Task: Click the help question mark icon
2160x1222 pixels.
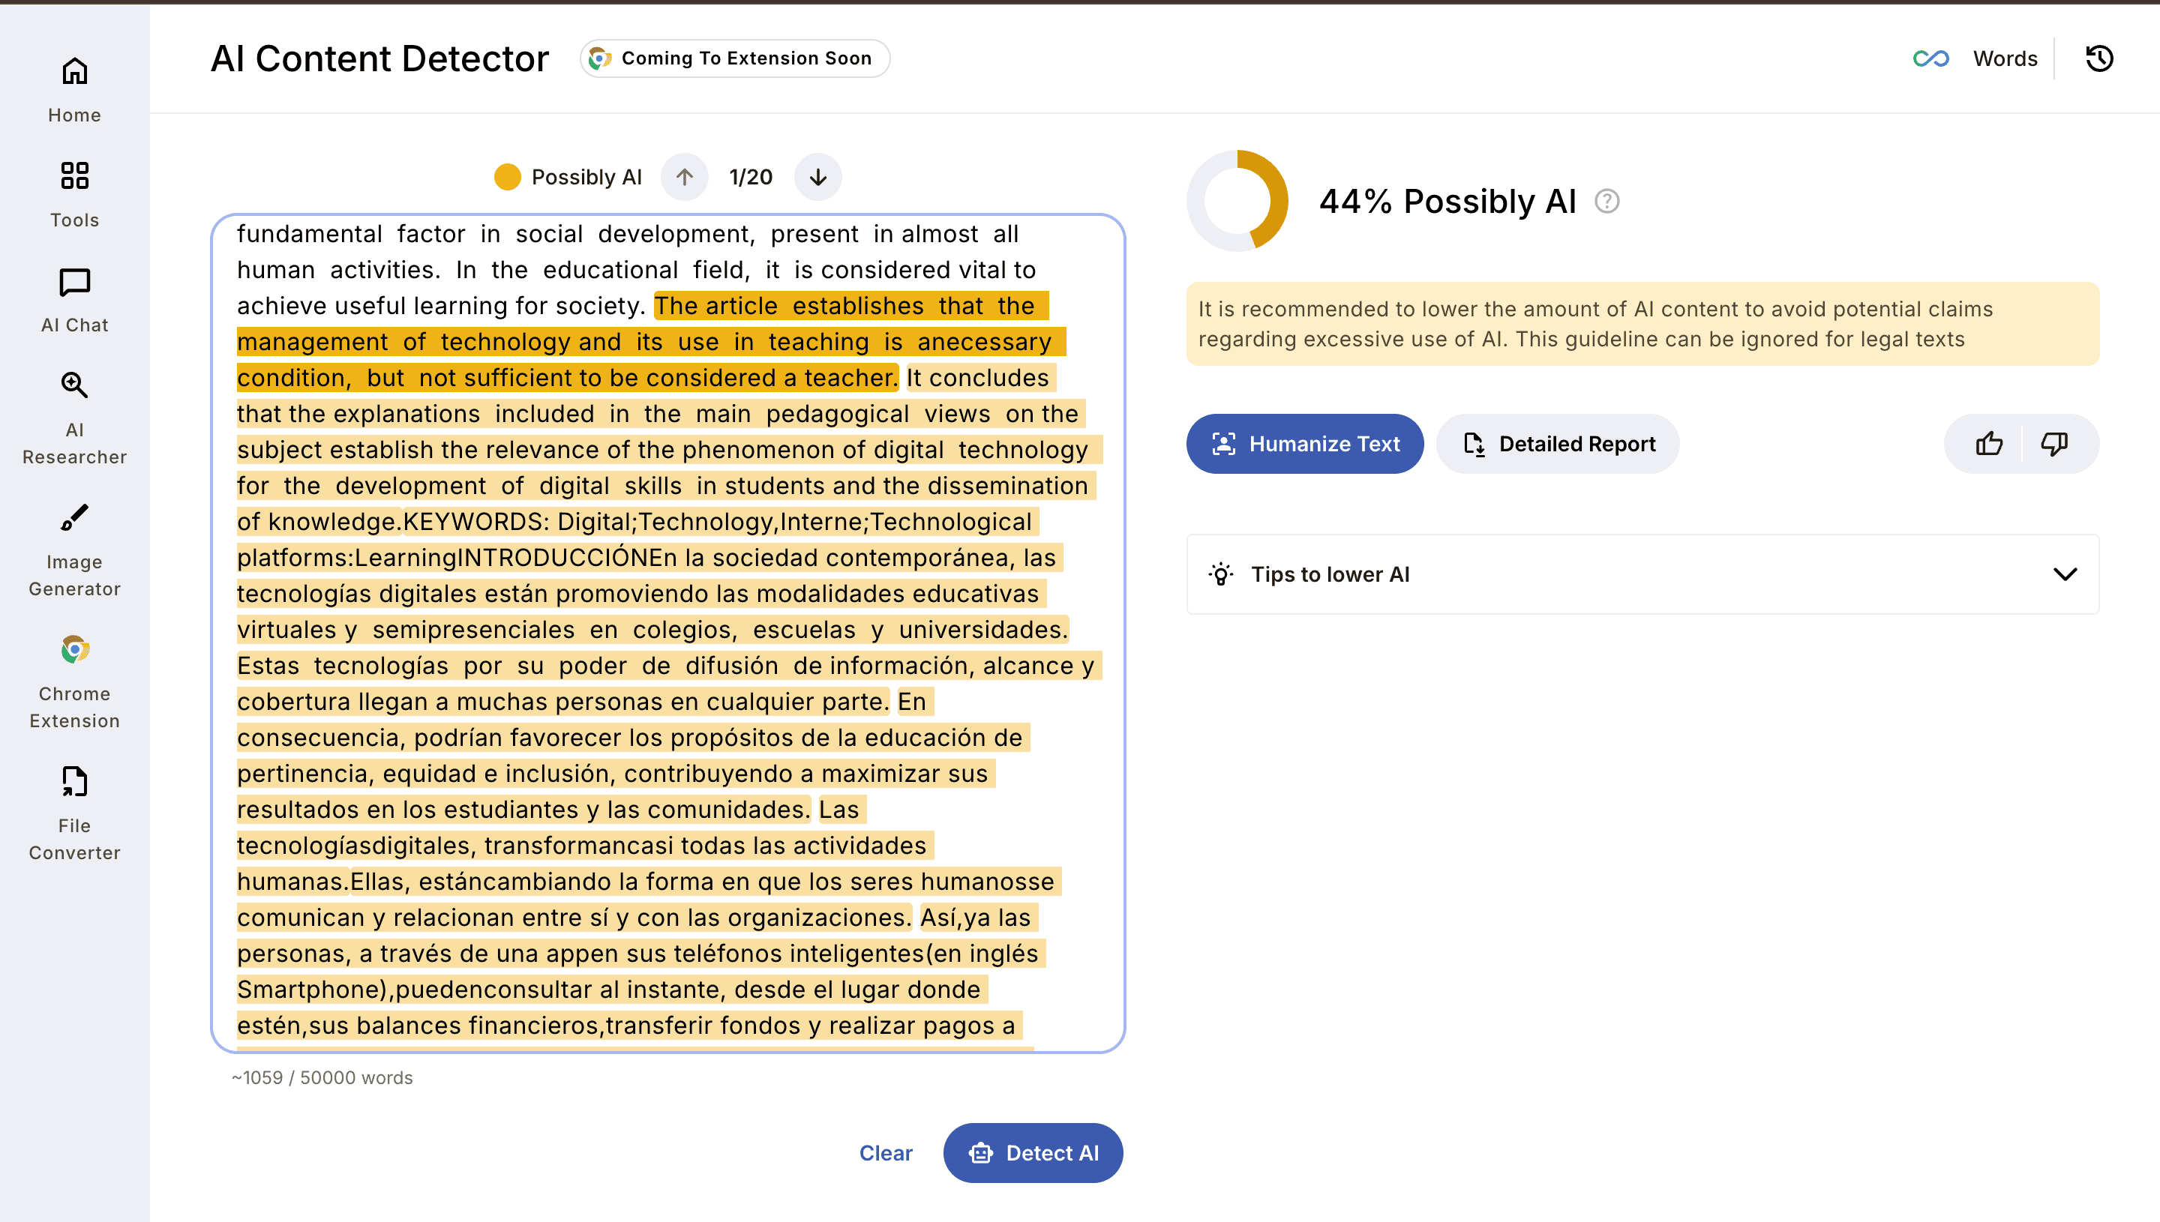Action: click(x=1606, y=202)
